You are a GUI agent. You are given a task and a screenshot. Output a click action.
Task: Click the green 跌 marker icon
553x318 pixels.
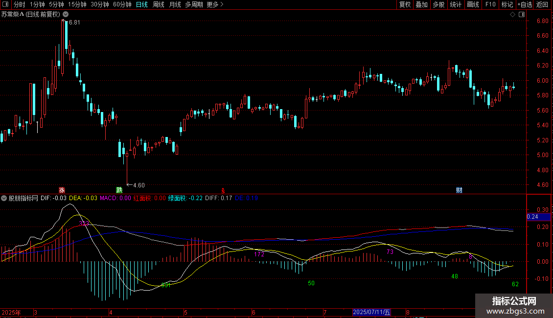[119, 190]
